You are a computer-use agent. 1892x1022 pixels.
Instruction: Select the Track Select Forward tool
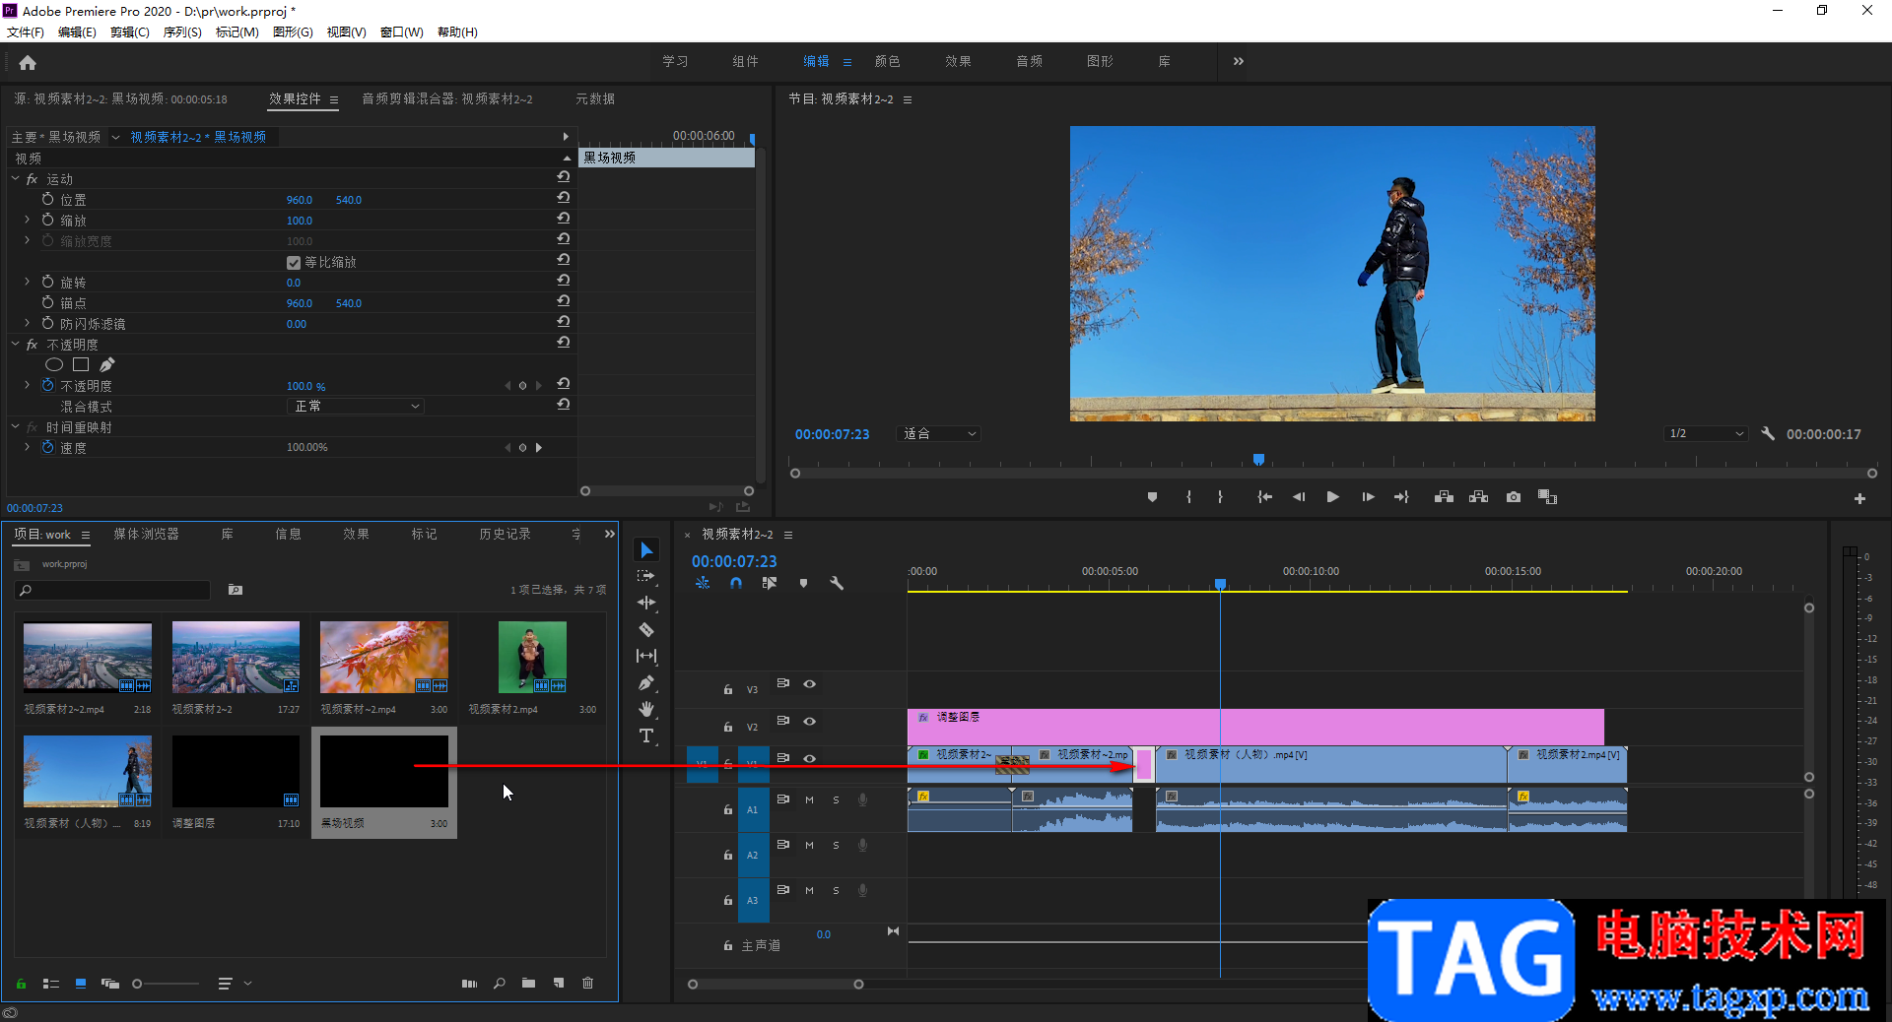coord(646,576)
